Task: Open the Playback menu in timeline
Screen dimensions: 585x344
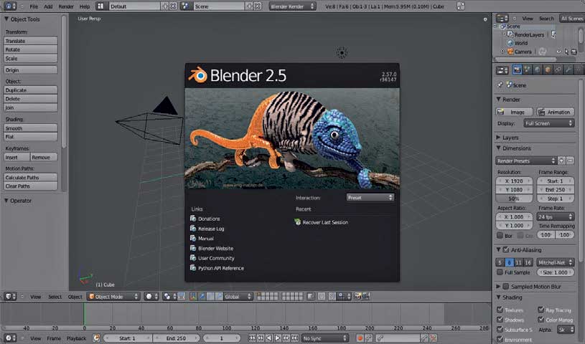Action: (x=77, y=338)
